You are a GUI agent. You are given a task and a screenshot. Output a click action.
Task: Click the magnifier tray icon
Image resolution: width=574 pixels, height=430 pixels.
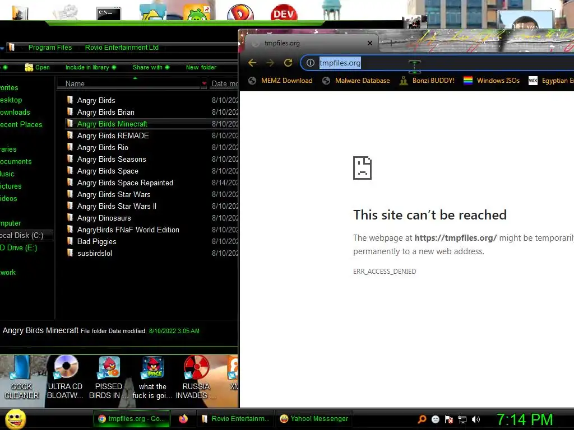422,419
